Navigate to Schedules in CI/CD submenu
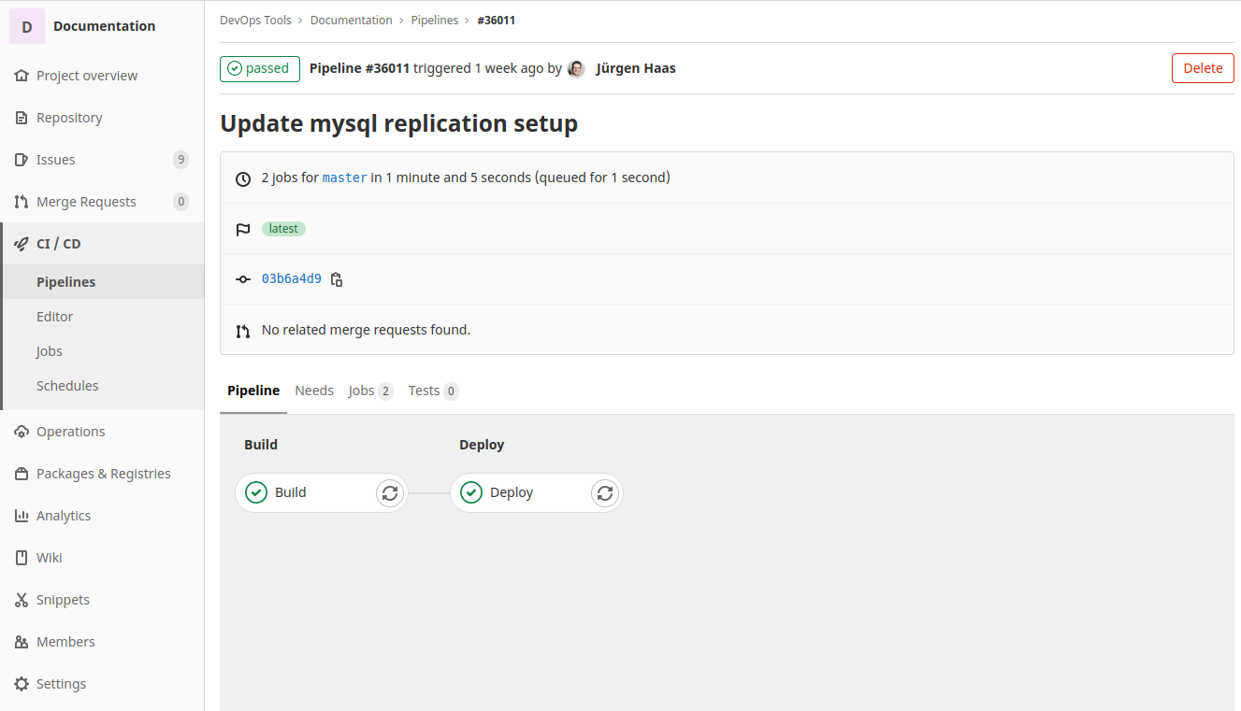Screen dimensions: 1241x711 pyautogui.click(x=67, y=386)
